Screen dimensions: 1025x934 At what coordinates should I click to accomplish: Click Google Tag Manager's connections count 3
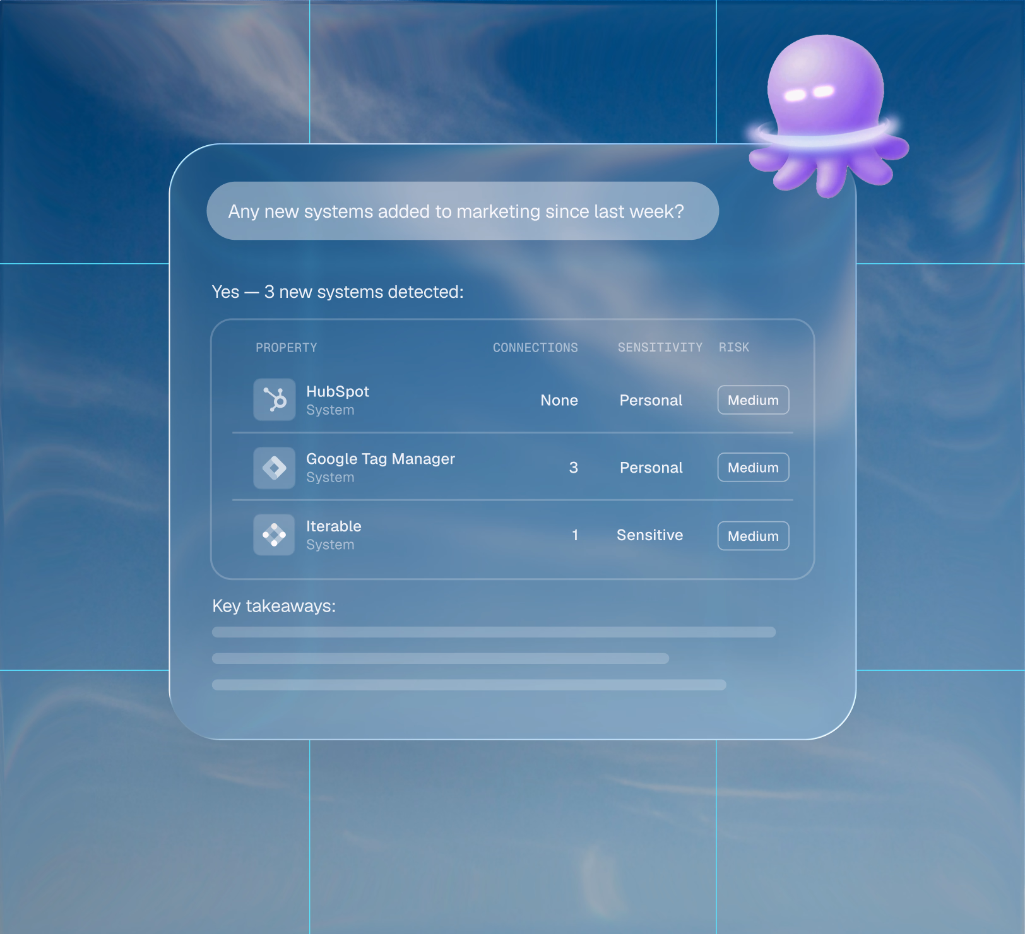pyautogui.click(x=574, y=468)
